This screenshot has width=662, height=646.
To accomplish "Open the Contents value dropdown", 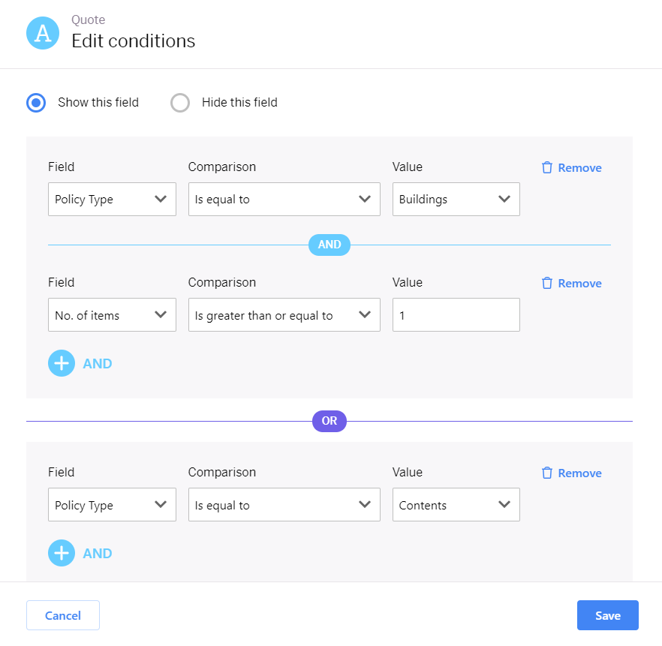I will [x=456, y=505].
